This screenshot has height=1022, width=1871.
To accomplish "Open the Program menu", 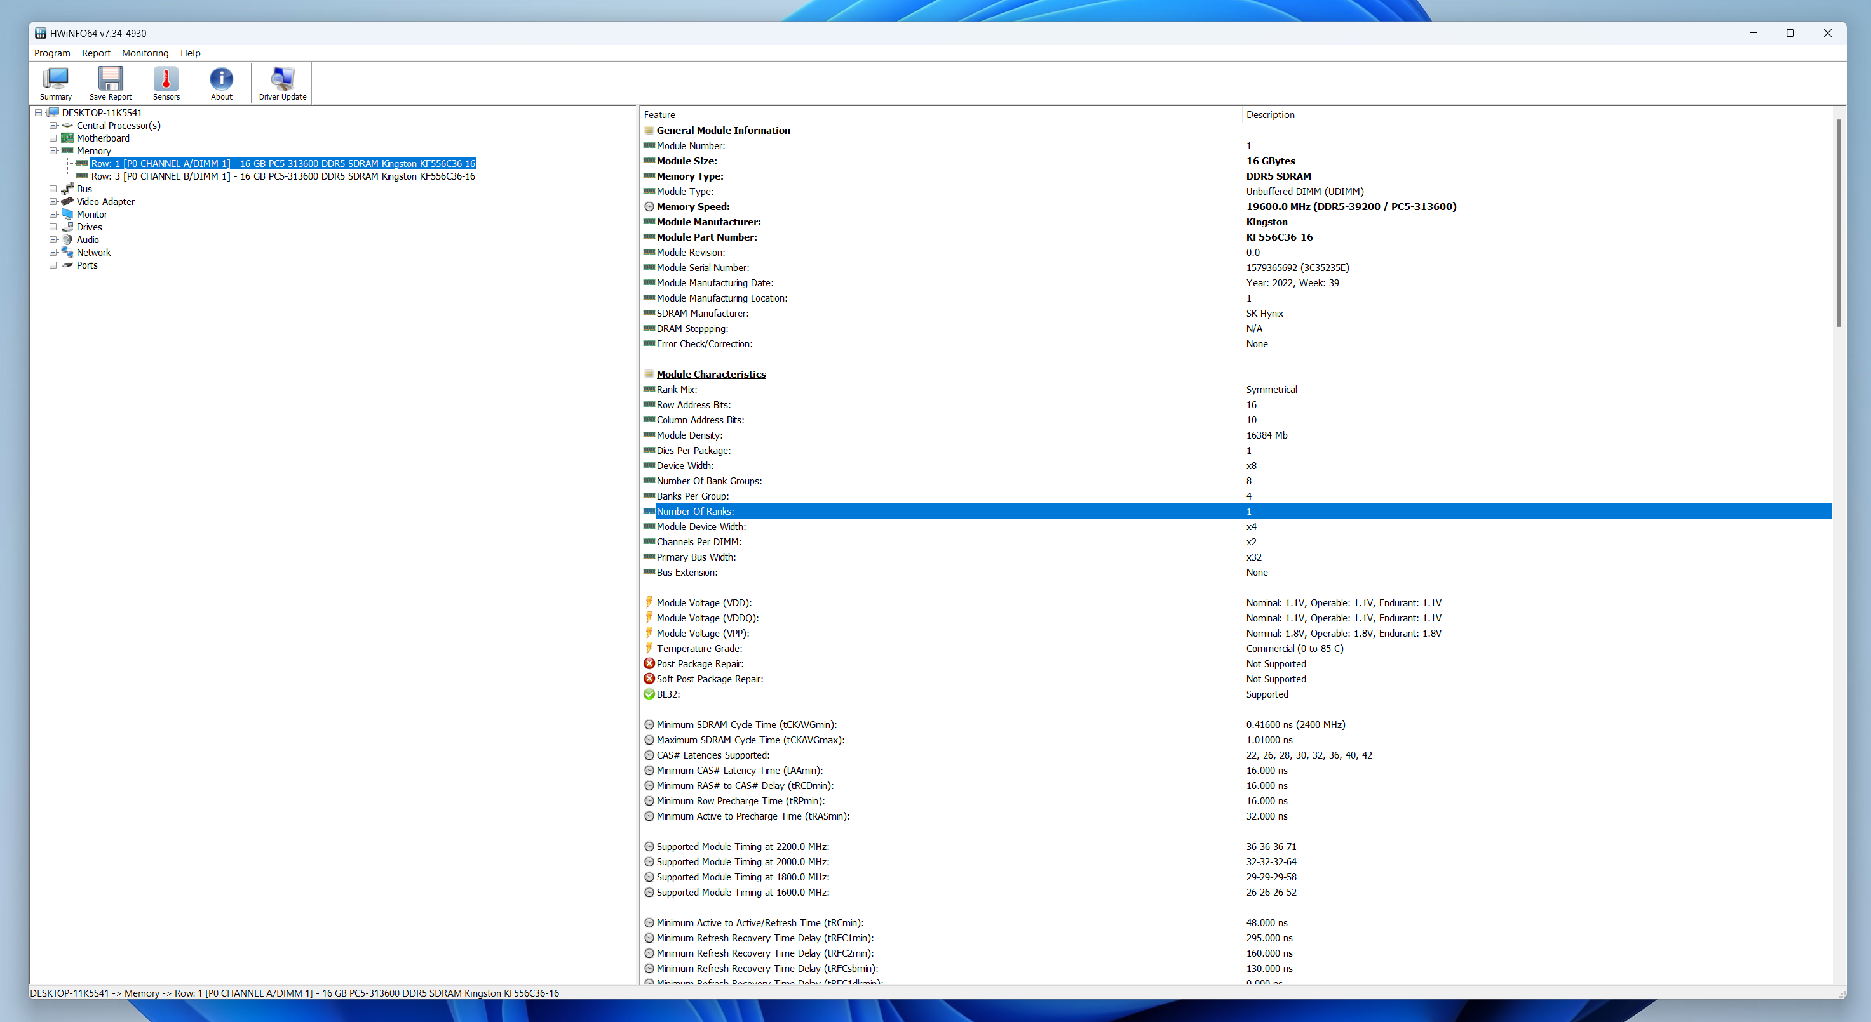I will point(52,53).
